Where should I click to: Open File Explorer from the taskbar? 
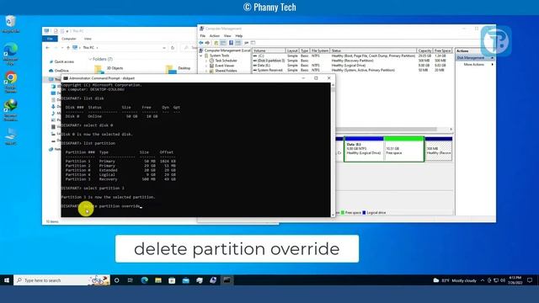(158, 280)
